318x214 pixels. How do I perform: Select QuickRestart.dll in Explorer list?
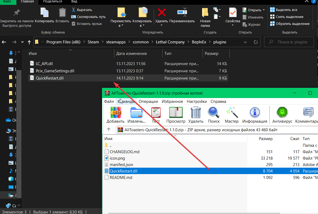(128, 78)
